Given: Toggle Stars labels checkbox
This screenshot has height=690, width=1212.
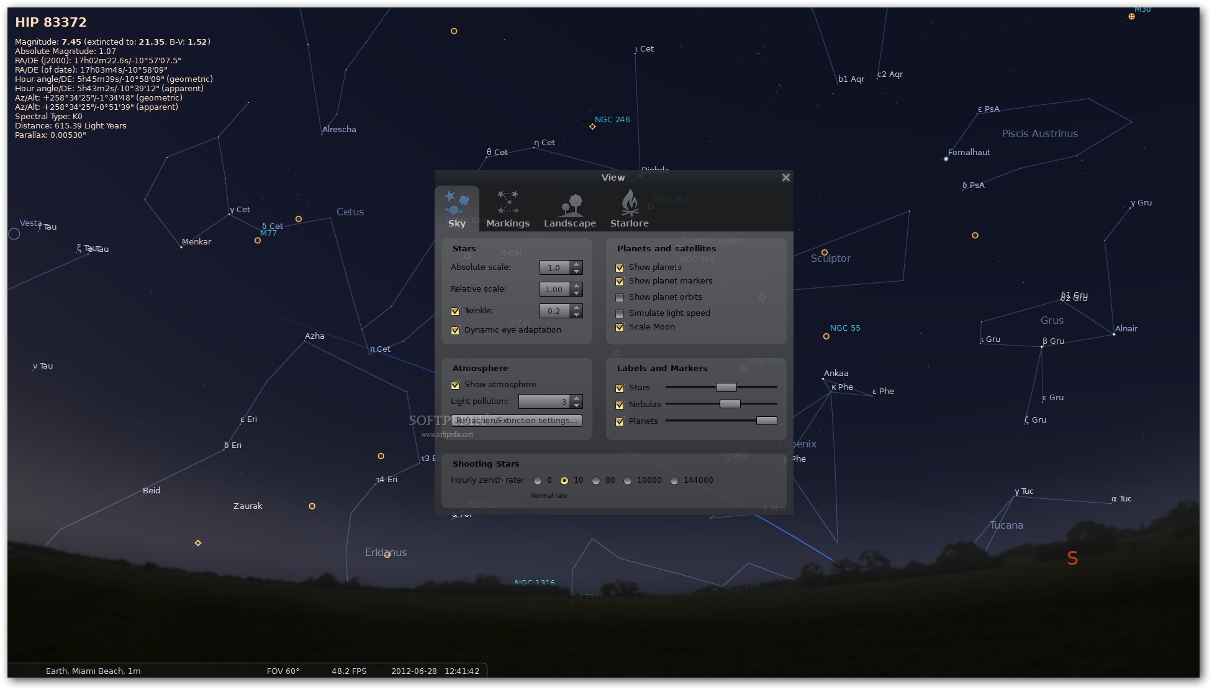Looking at the screenshot, I should pos(620,388).
